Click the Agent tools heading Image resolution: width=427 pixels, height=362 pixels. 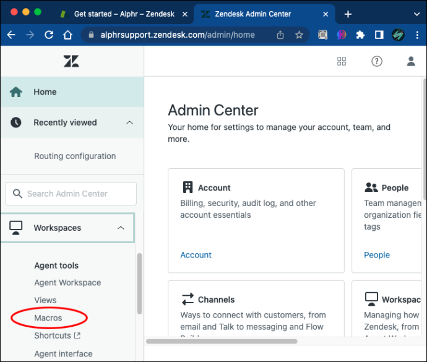[x=56, y=265]
